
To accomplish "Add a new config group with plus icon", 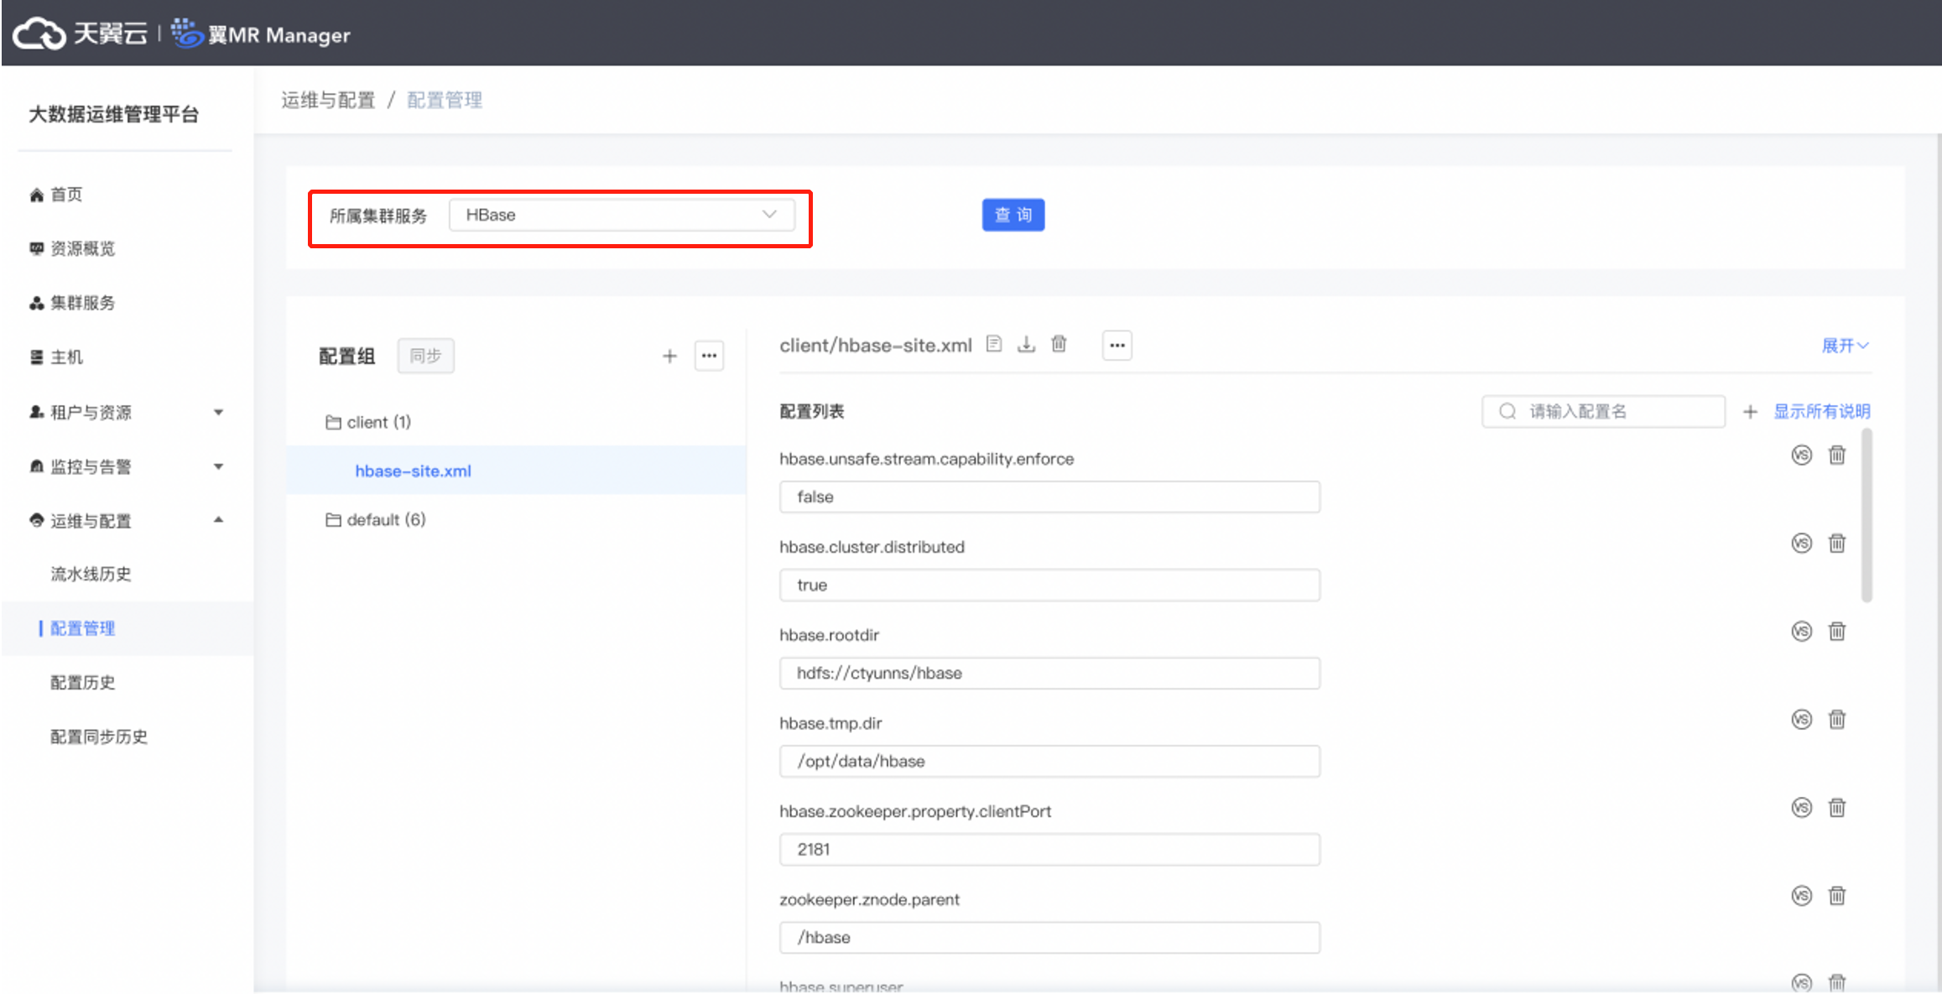I will (669, 356).
